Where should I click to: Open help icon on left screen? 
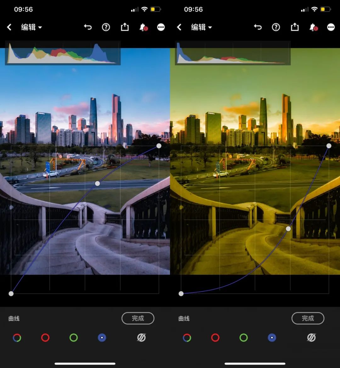coord(106,27)
